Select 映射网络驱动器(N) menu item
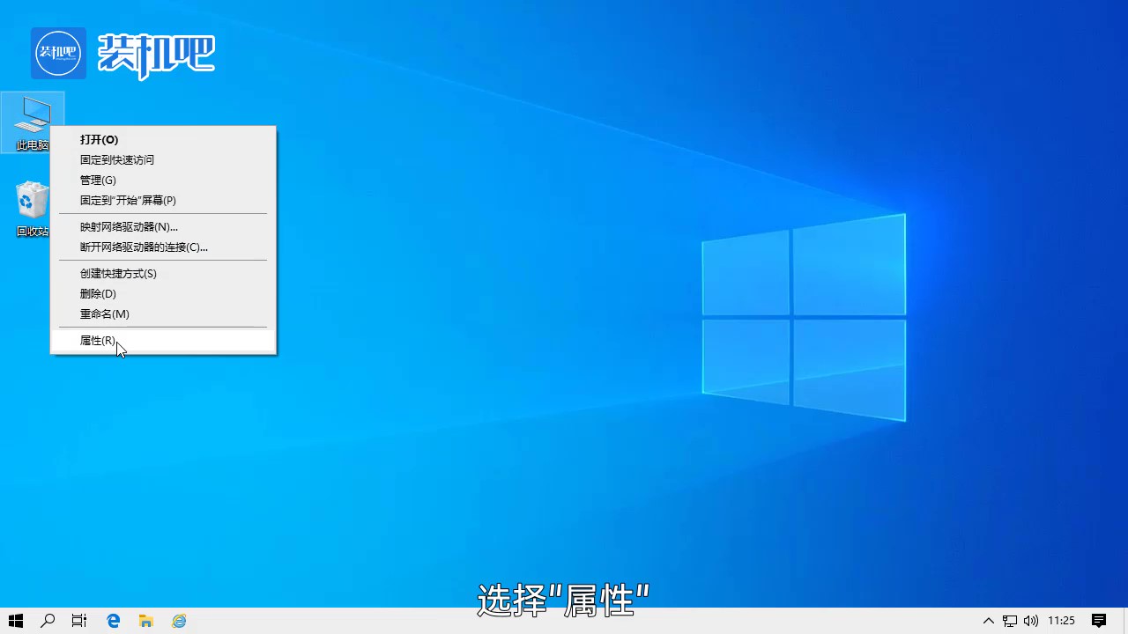The width and height of the screenshot is (1128, 634). [x=129, y=226]
